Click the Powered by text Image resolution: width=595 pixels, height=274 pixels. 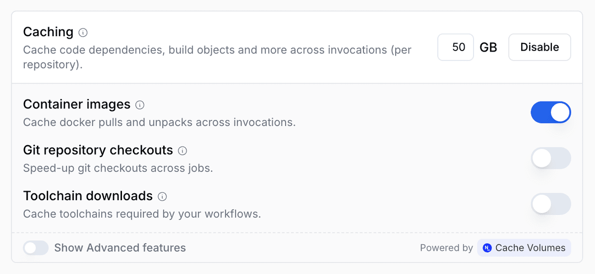446,248
